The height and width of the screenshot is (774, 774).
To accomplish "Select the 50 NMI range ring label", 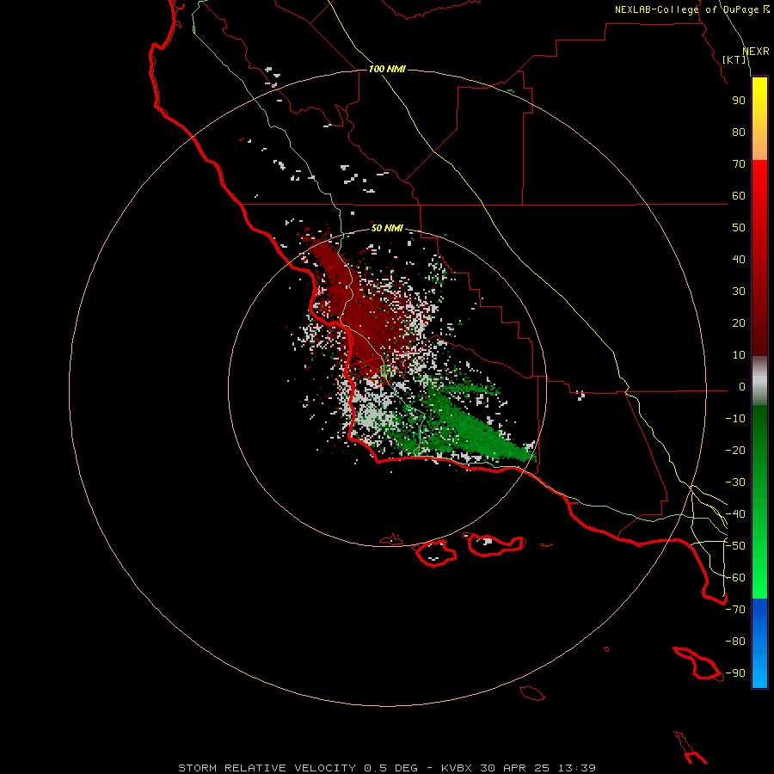I will click(387, 228).
